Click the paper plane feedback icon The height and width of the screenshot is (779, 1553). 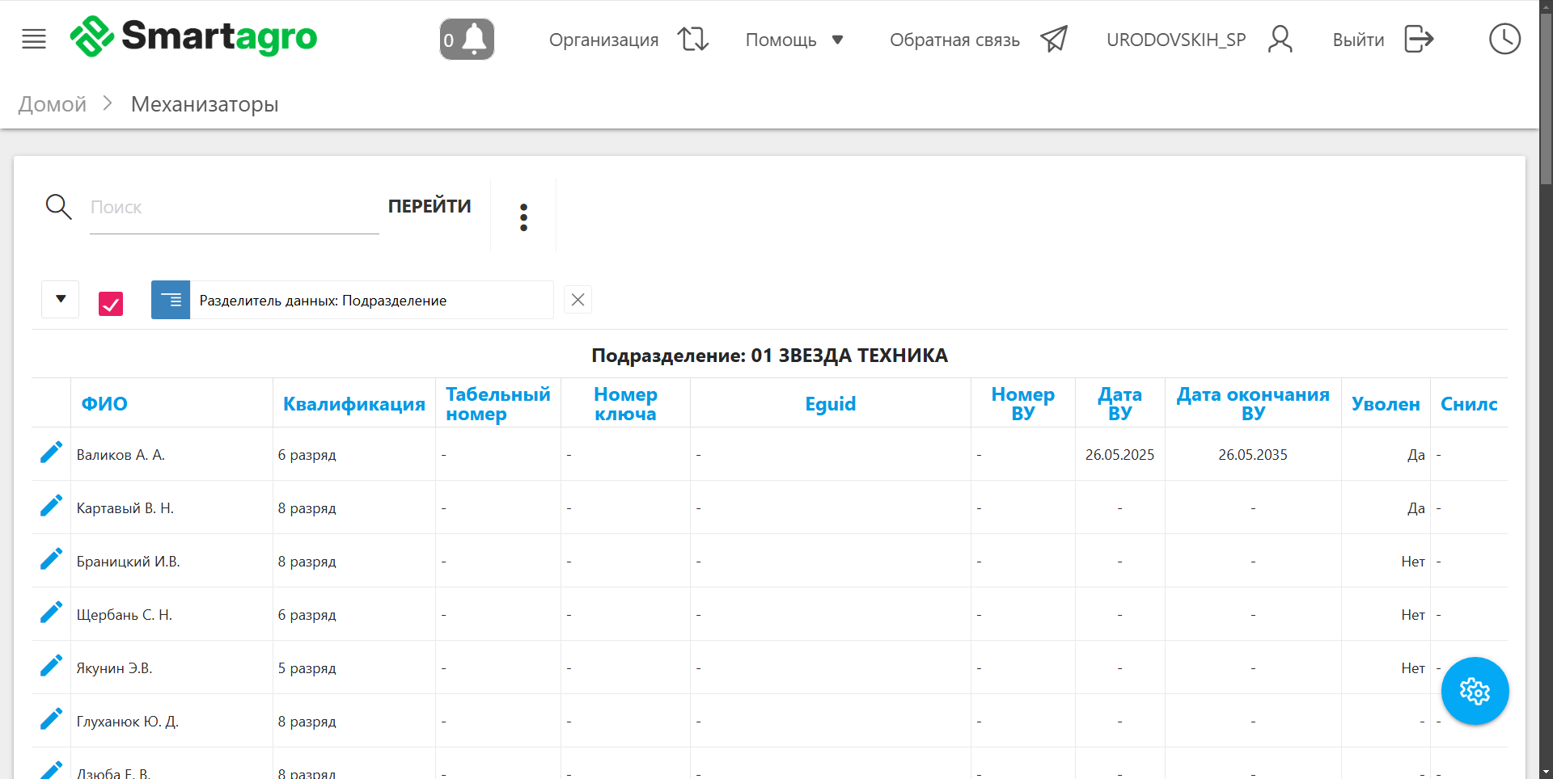coord(1054,39)
